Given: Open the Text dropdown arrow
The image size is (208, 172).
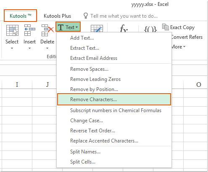Looking at the screenshot, I should 77,27.
